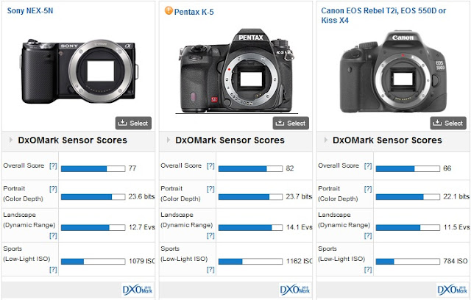Click the 12.7 Evs dynamic range value
This screenshot has width=471, height=300.
(x=142, y=227)
